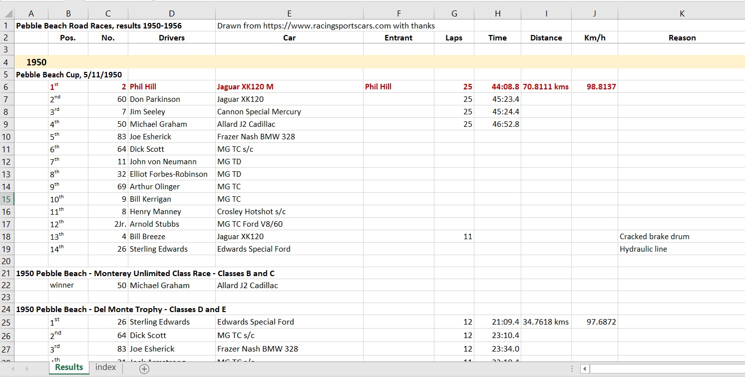
Task: Click distance cell '34.7618 kms'
Action: (546, 322)
